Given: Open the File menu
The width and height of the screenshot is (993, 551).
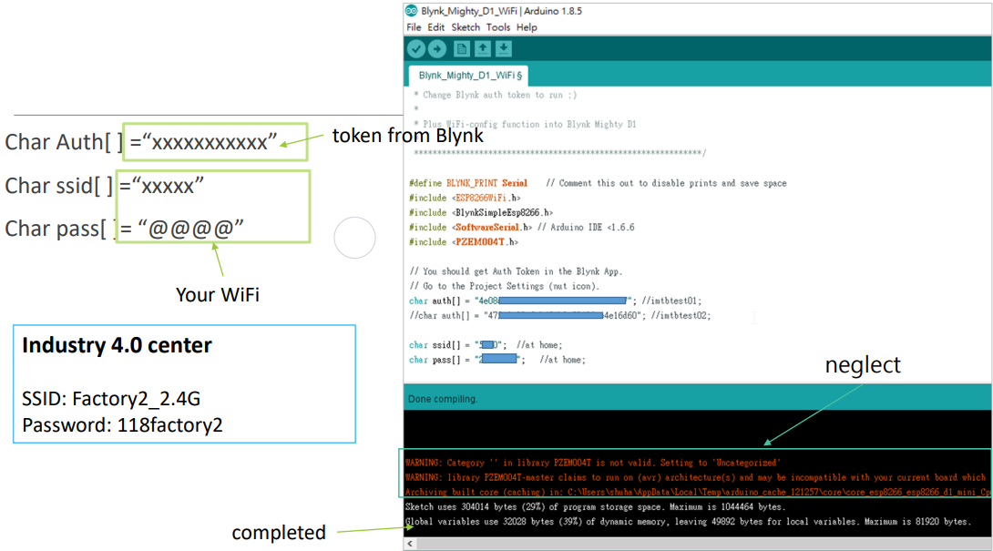Looking at the screenshot, I should point(414,27).
